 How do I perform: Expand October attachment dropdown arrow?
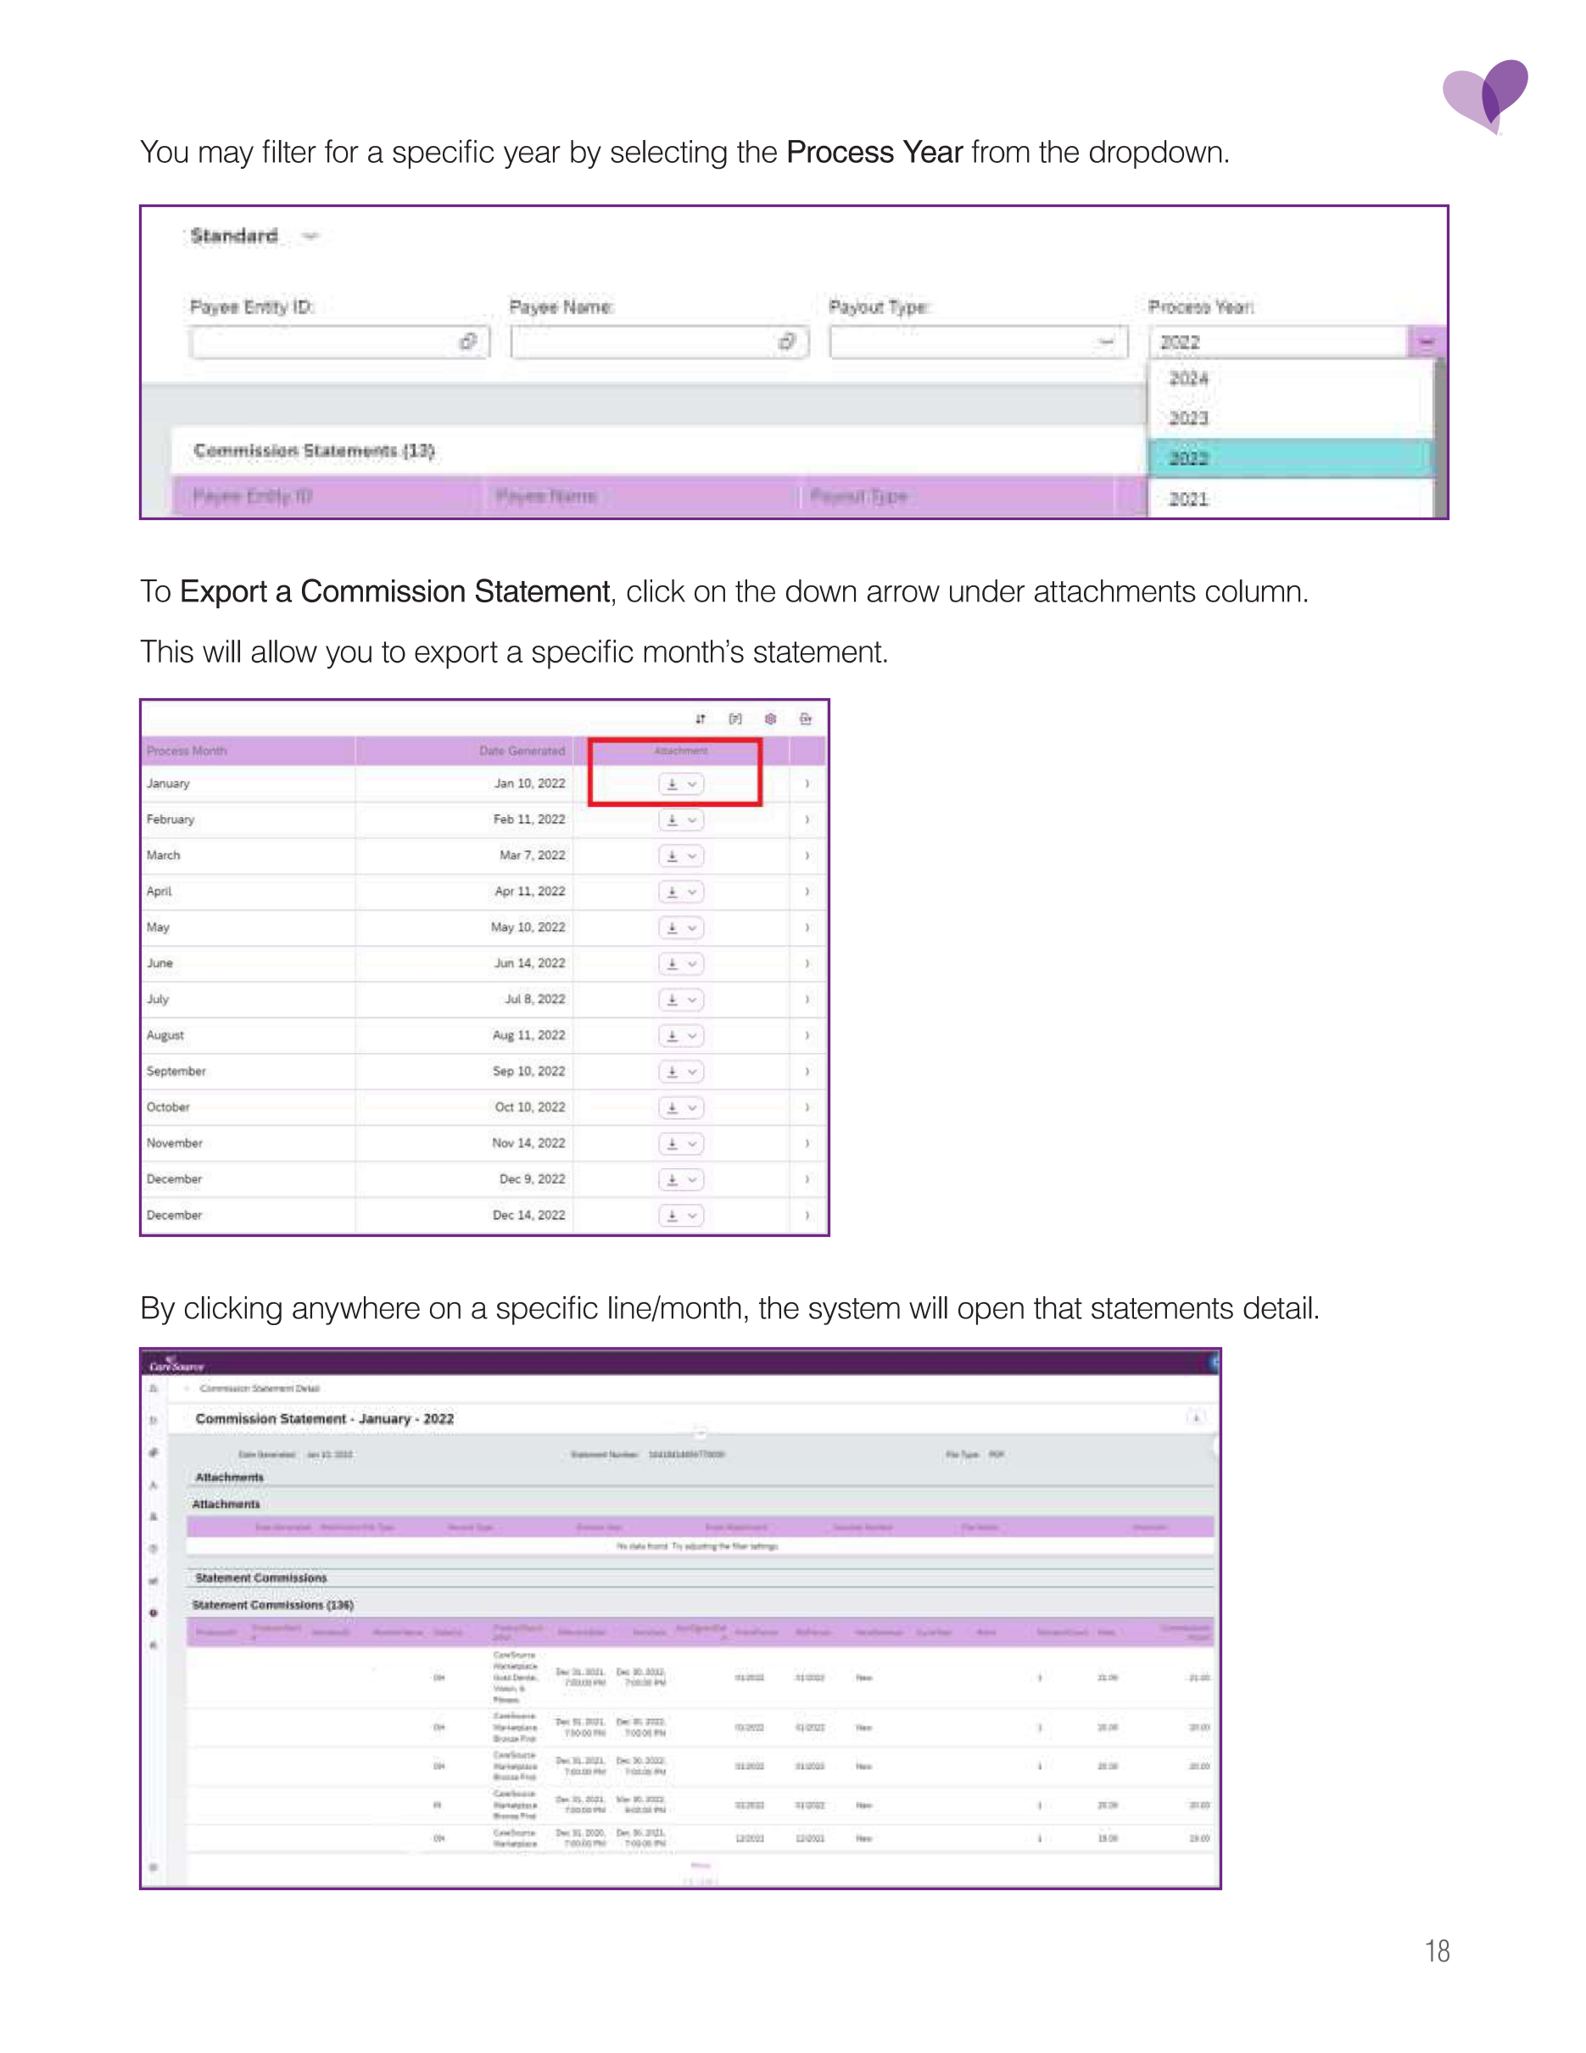(x=692, y=1108)
